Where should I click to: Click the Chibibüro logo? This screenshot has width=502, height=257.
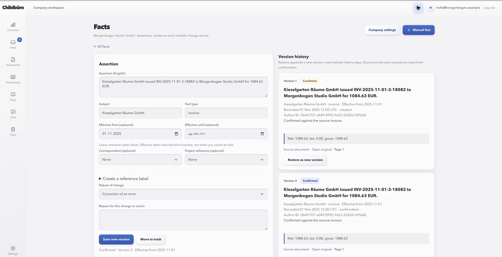click(x=13, y=8)
